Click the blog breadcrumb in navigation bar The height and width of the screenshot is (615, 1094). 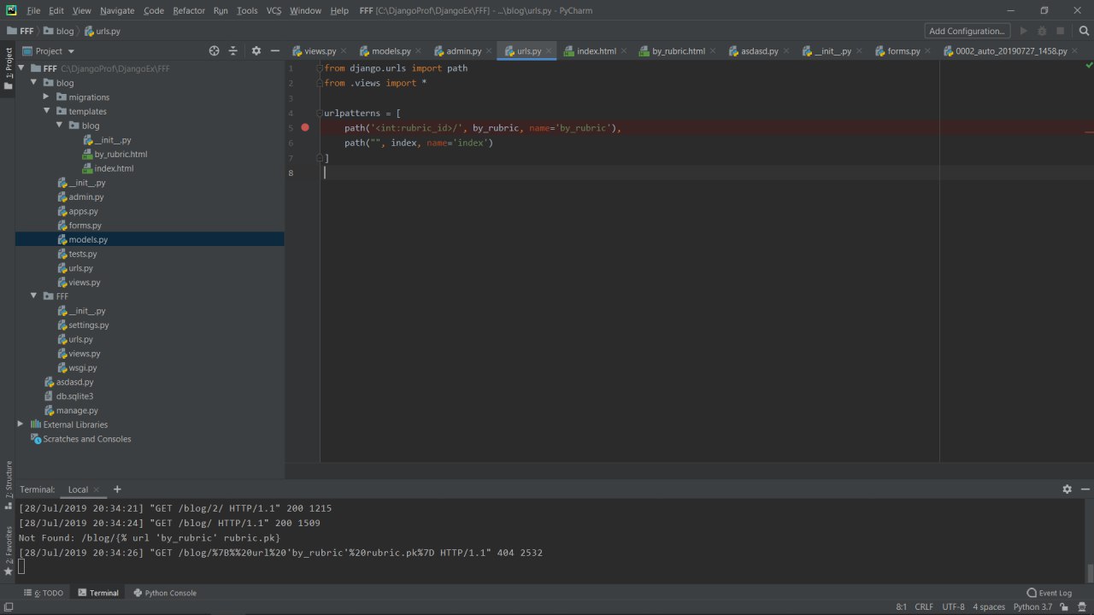coord(65,31)
